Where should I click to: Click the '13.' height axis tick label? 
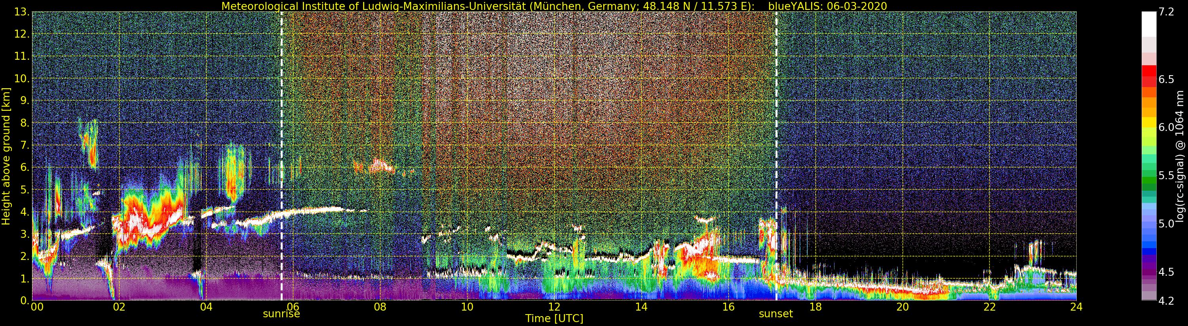(22, 12)
